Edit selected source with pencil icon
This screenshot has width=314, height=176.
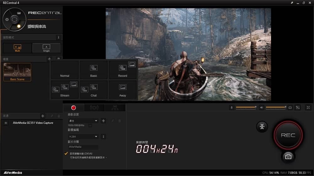(52, 116)
